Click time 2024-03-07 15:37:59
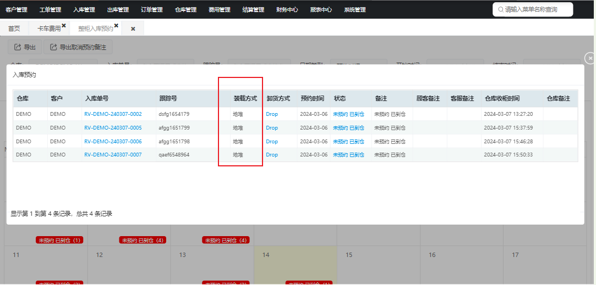The image size is (596, 285). 508,127
